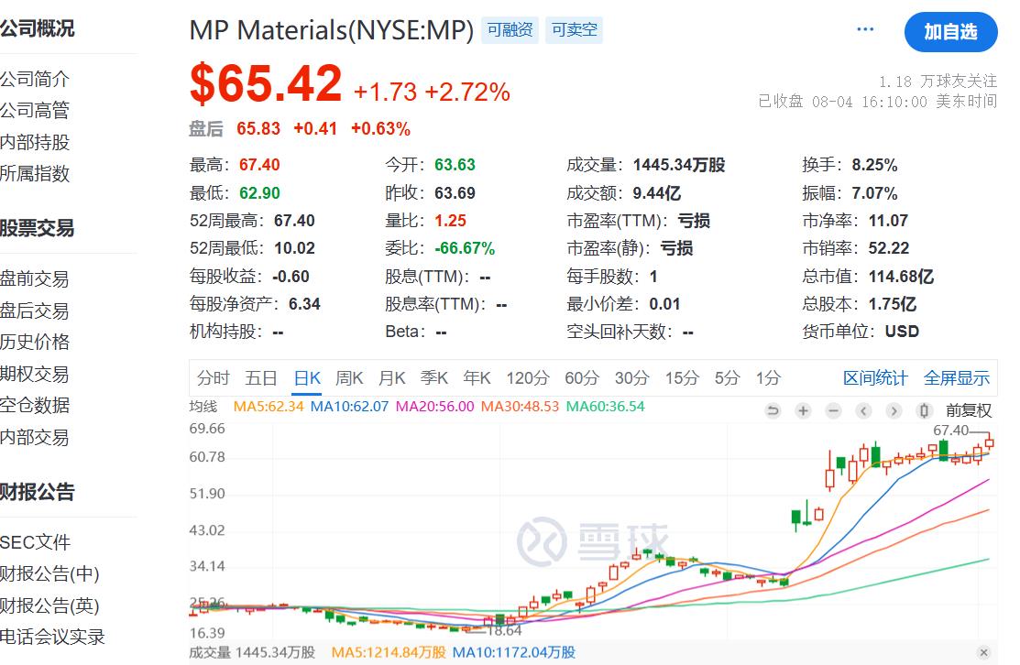
Task: Click the 总市值 114.68亿 value
Action: pyautogui.click(x=901, y=277)
